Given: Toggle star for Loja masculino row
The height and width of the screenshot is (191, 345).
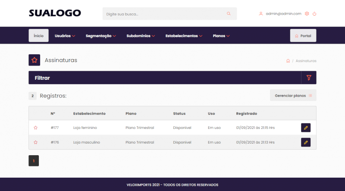Looking at the screenshot, I should 36,142.
